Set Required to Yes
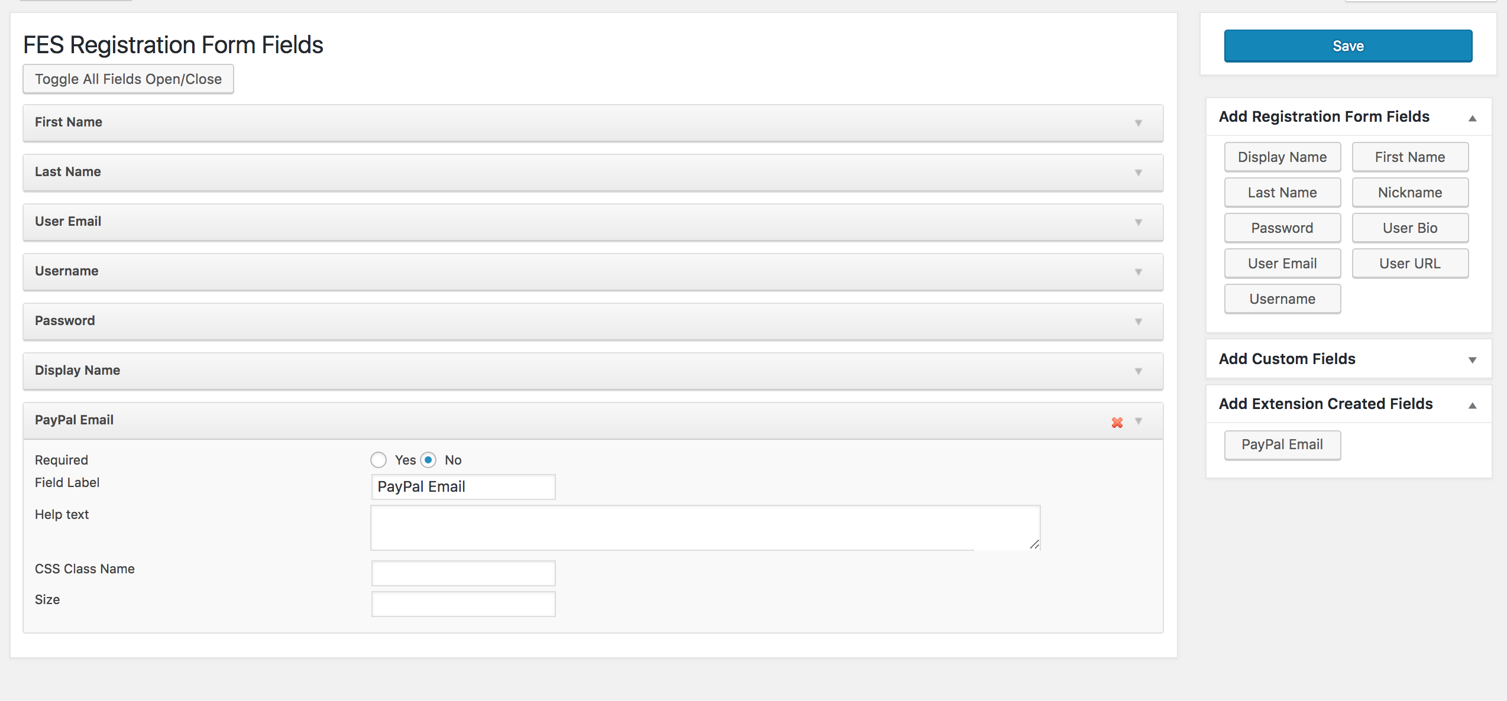The image size is (1507, 701). (x=379, y=460)
